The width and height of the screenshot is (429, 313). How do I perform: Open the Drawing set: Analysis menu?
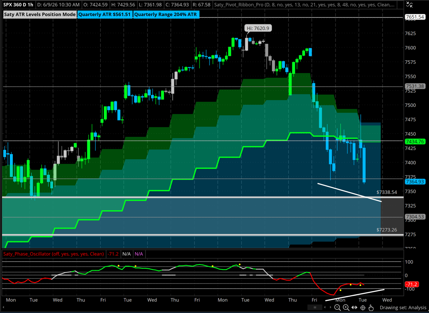(x=403, y=308)
